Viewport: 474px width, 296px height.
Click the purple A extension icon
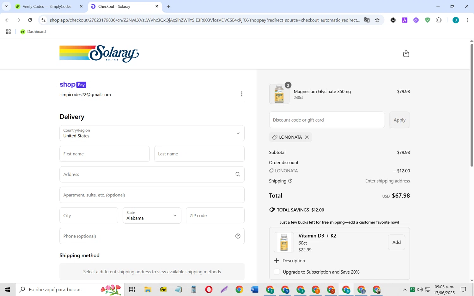point(404,20)
